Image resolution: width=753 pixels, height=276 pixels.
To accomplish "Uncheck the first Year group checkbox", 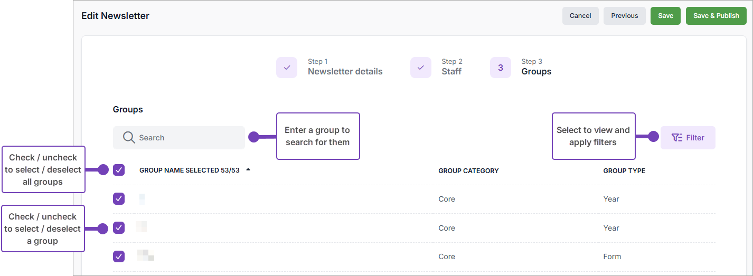I will [x=119, y=199].
